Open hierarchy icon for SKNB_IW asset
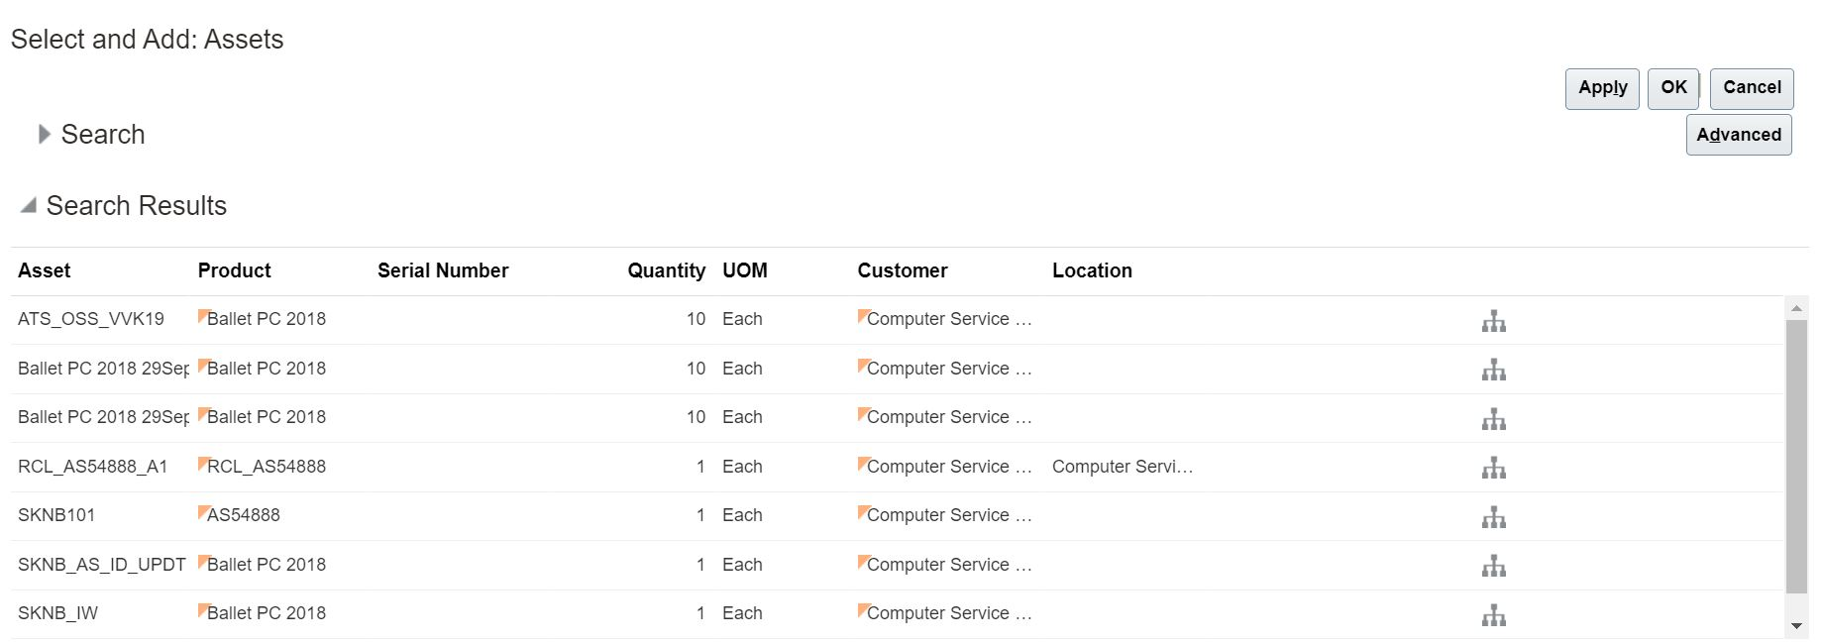 tap(1493, 615)
